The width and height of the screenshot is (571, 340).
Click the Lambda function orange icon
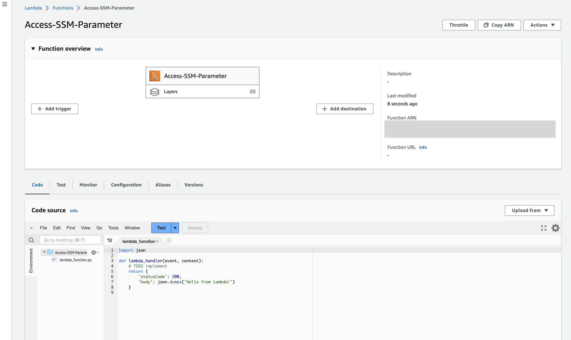[155, 76]
